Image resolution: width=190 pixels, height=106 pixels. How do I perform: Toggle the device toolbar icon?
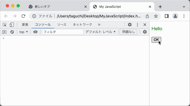click(12, 25)
